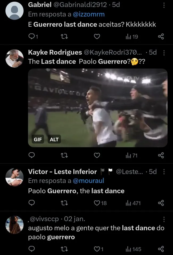Retweet Kayke Rodrigues' post
Viewport: 173px width, 255px height.
tap(64, 155)
